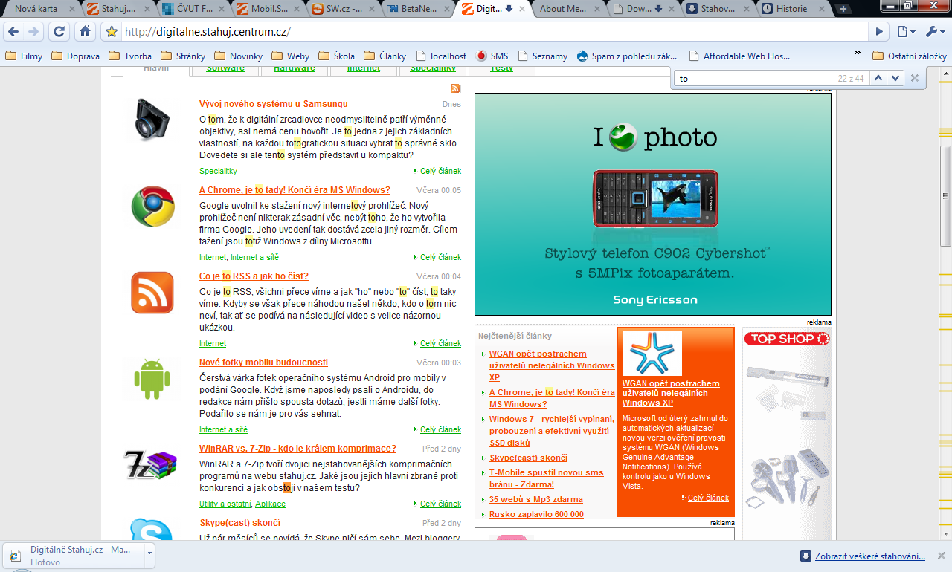Screen dimensions: 952x572
Task: Close the downloads shelf
Action: point(941,556)
